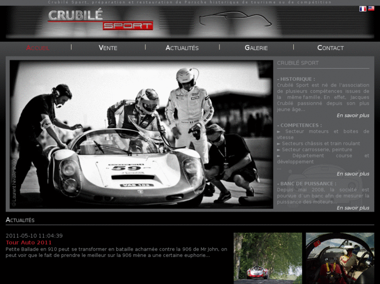Viewport: 380px width, 284px height.
Task: Switch site language to French flag
Action: 363,9
